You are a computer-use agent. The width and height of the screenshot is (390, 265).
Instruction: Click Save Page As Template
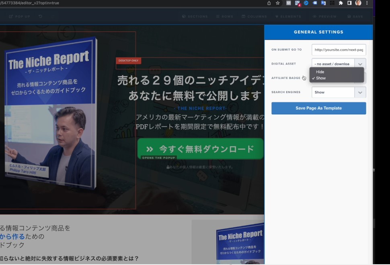coord(318,108)
